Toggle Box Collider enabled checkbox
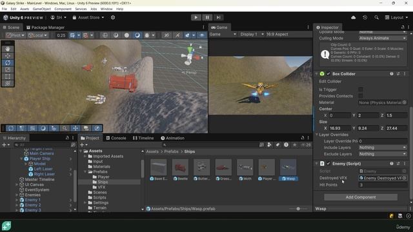Screen dimensions: 413x232 pyautogui.click(x=328, y=74)
